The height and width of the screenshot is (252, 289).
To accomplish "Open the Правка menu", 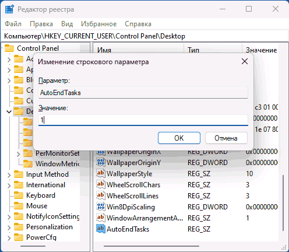I will (41, 24).
